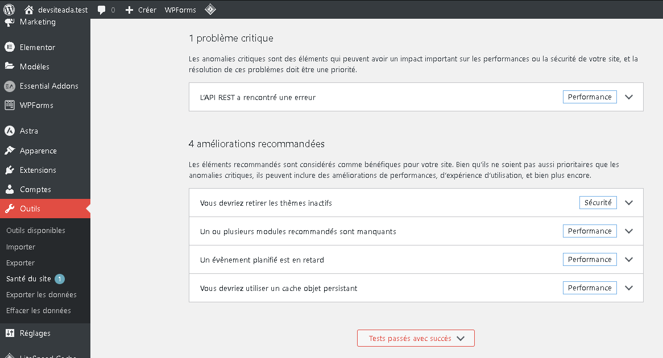Click the diamond icon after WPForms
This screenshot has width=663, height=358.
pos(210,10)
